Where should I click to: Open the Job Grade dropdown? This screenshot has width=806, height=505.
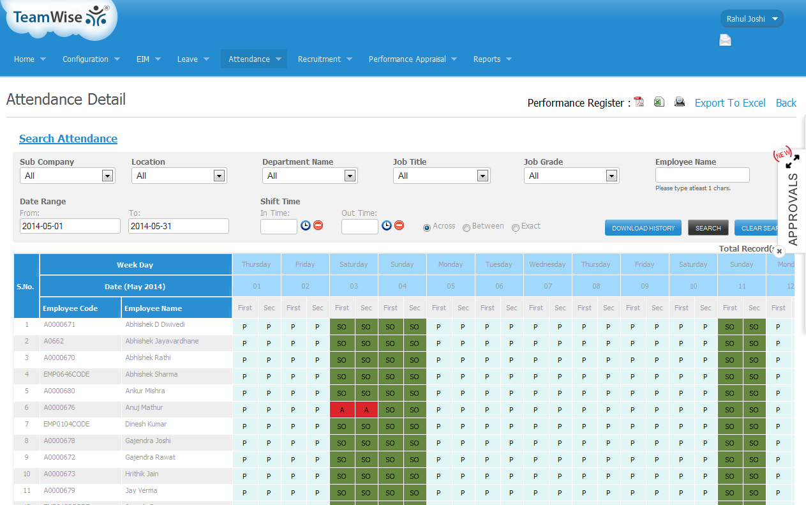pos(571,176)
